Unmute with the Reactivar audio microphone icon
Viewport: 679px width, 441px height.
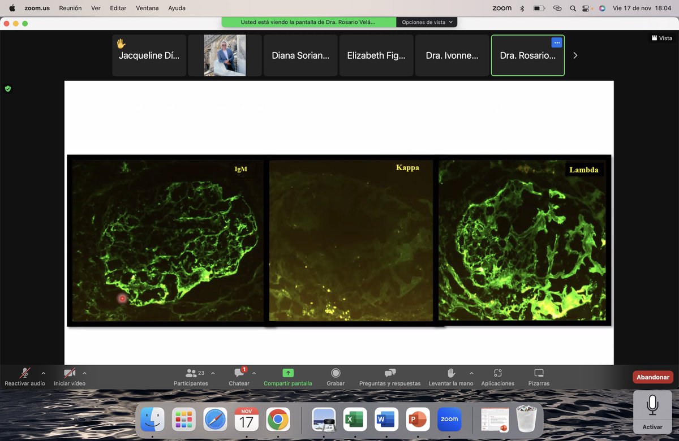pyautogui.click(x=25, y=373)
